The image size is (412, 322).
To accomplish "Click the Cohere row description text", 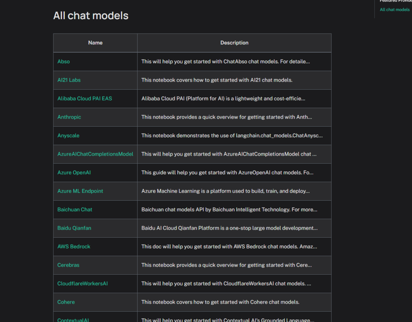I will pyautogui.click(x=220, y=302).
